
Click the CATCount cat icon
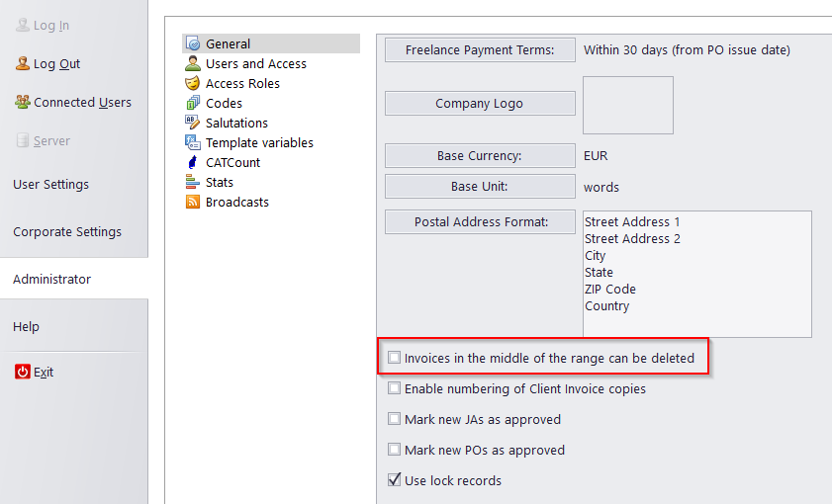(193, 162)
